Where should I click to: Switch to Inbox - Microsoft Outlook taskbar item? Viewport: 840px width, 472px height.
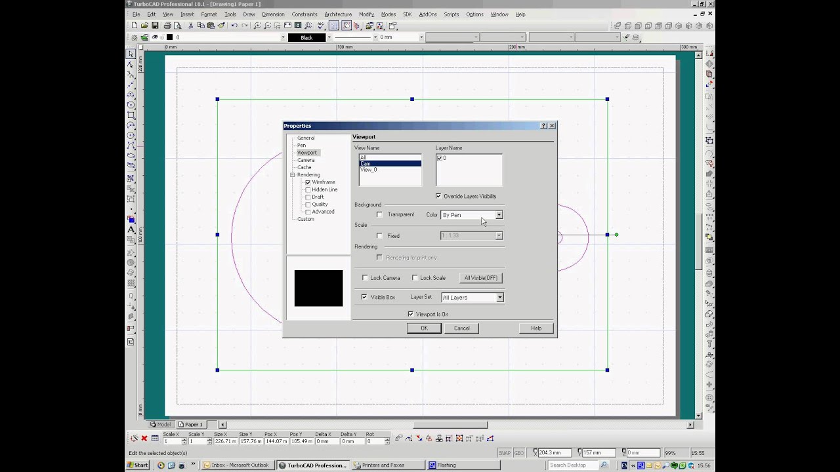tap(237, 465)
